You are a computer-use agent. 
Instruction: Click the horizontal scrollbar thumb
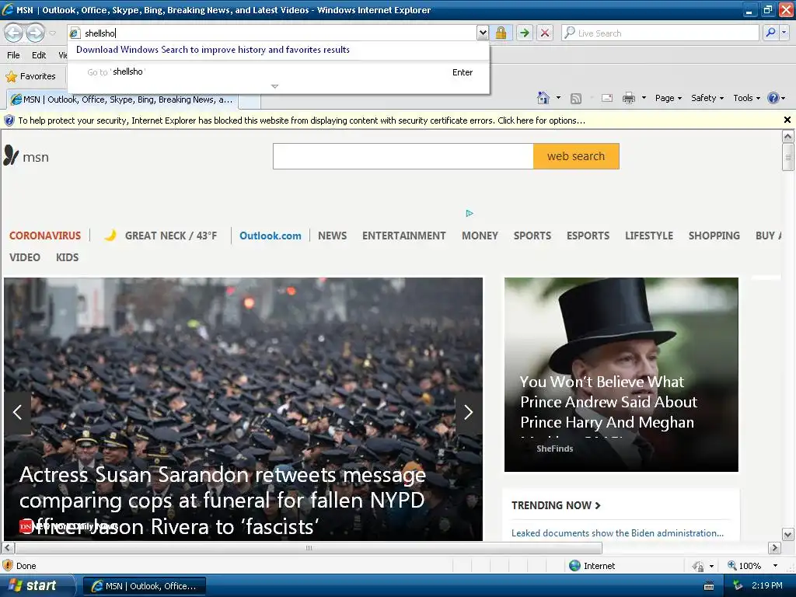(309, 548)
